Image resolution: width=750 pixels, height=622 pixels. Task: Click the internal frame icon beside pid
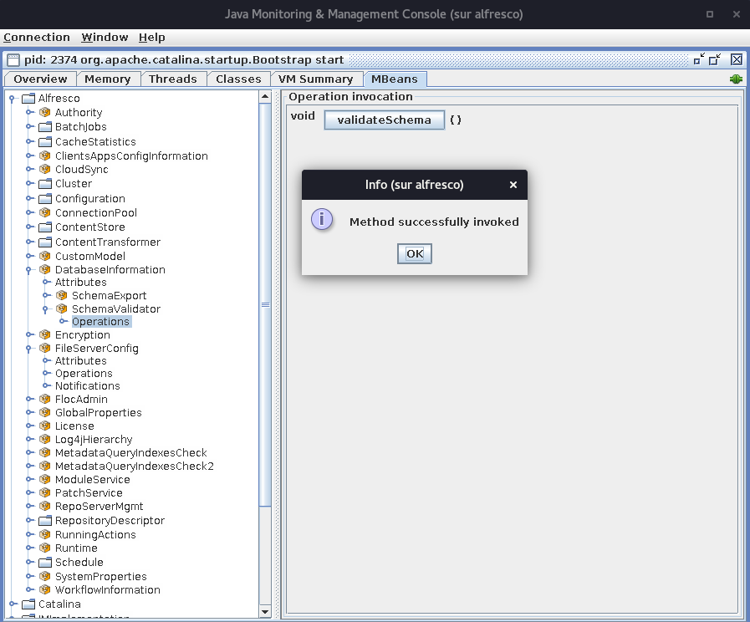[13, 59]
